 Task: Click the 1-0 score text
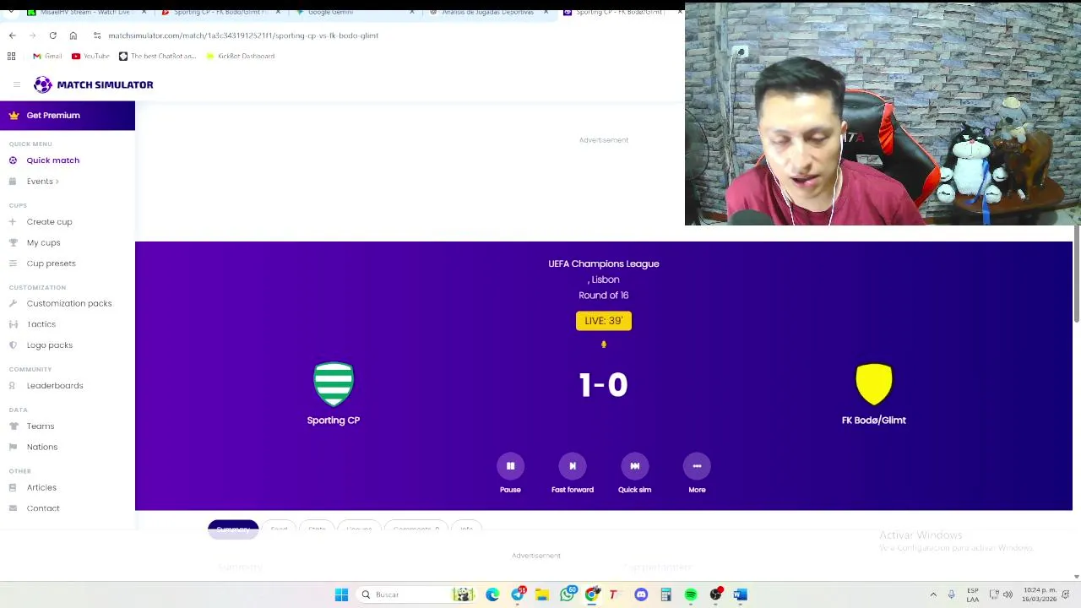(603, 385)
